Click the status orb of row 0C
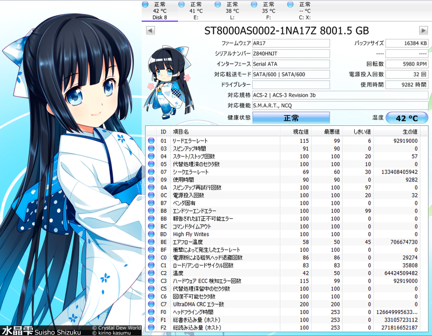This screenshot has height=336, width=432. [x=151, y=195]
